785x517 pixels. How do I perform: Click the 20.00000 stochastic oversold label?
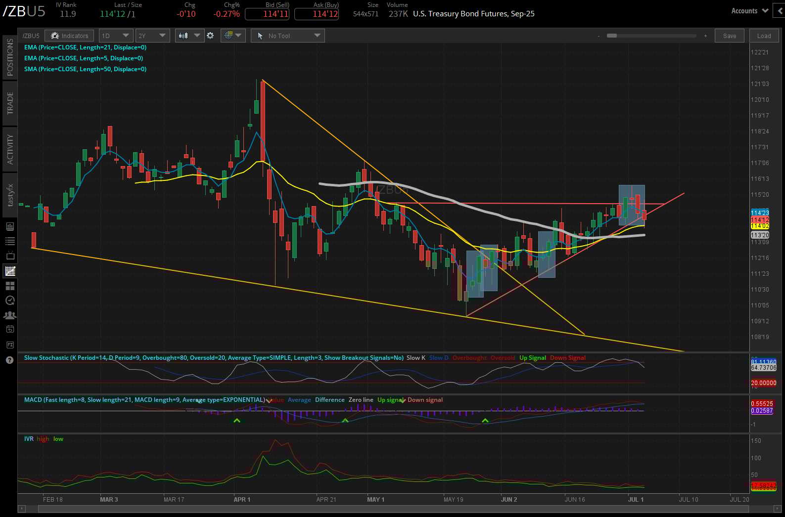[764, 383]
